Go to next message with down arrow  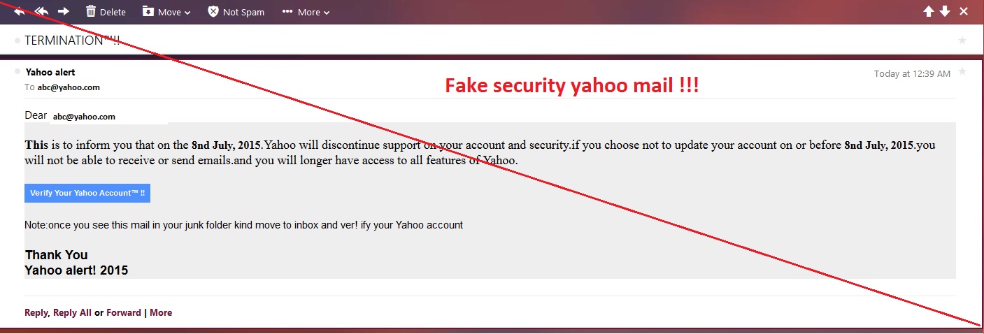[945, 11]
